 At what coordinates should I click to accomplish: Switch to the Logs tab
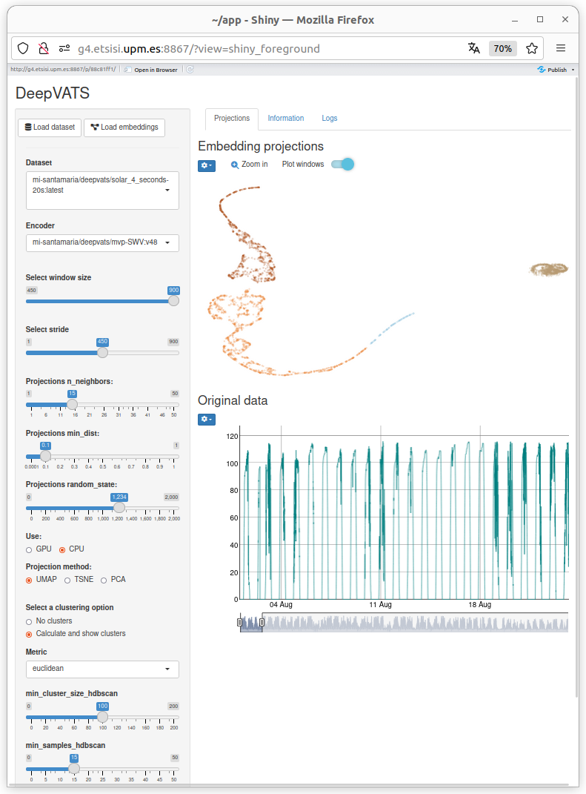point(330,119)
